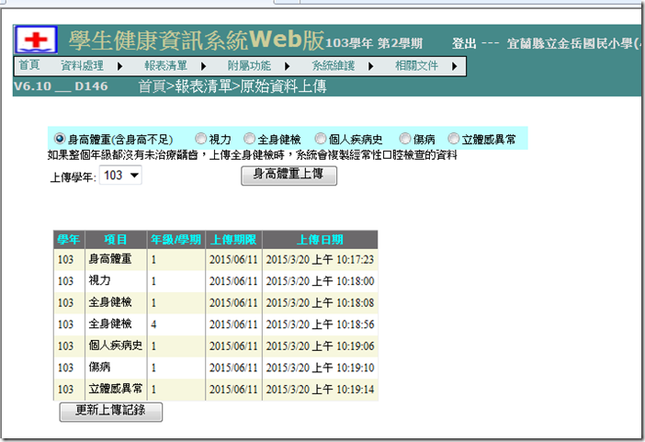Select the 個人疾病史 radio button
Viewport: 645px width, 442px height.
(x=321, y=139)
